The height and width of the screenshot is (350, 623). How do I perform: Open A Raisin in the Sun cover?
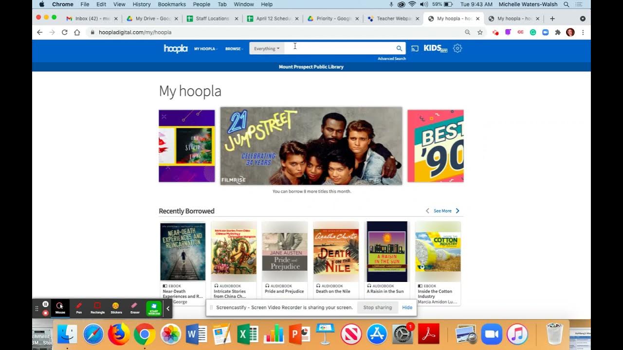click(387, 252)
